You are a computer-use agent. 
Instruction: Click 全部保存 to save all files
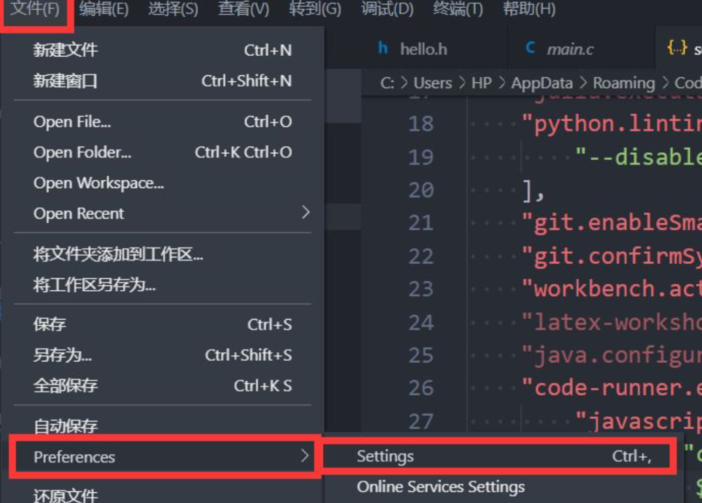pyautogui.click(x=65, y=385)
